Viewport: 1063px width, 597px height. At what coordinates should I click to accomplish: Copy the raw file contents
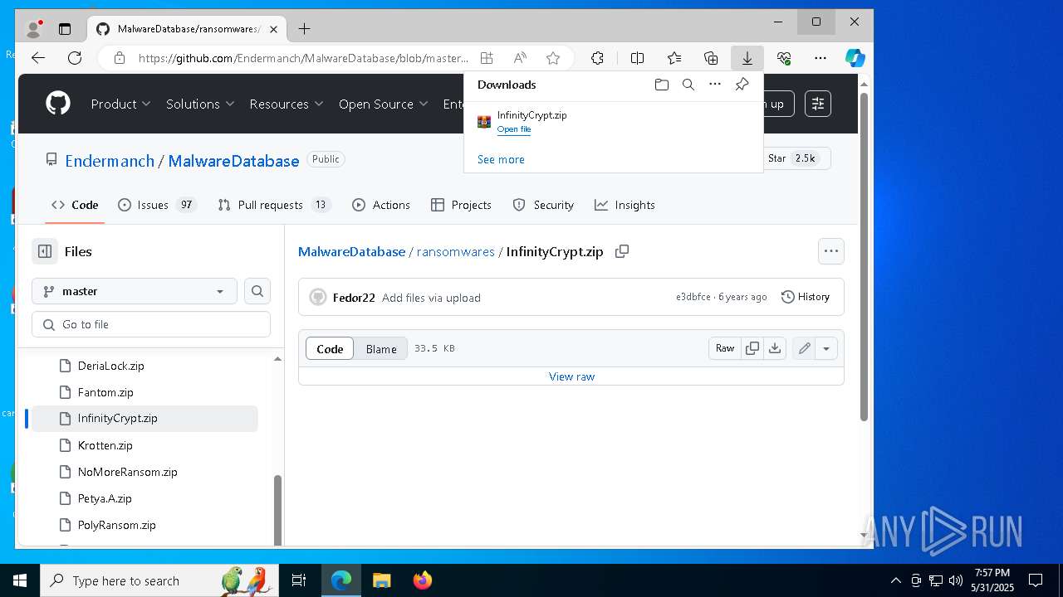pyautogui.click(x=752, y=348)
